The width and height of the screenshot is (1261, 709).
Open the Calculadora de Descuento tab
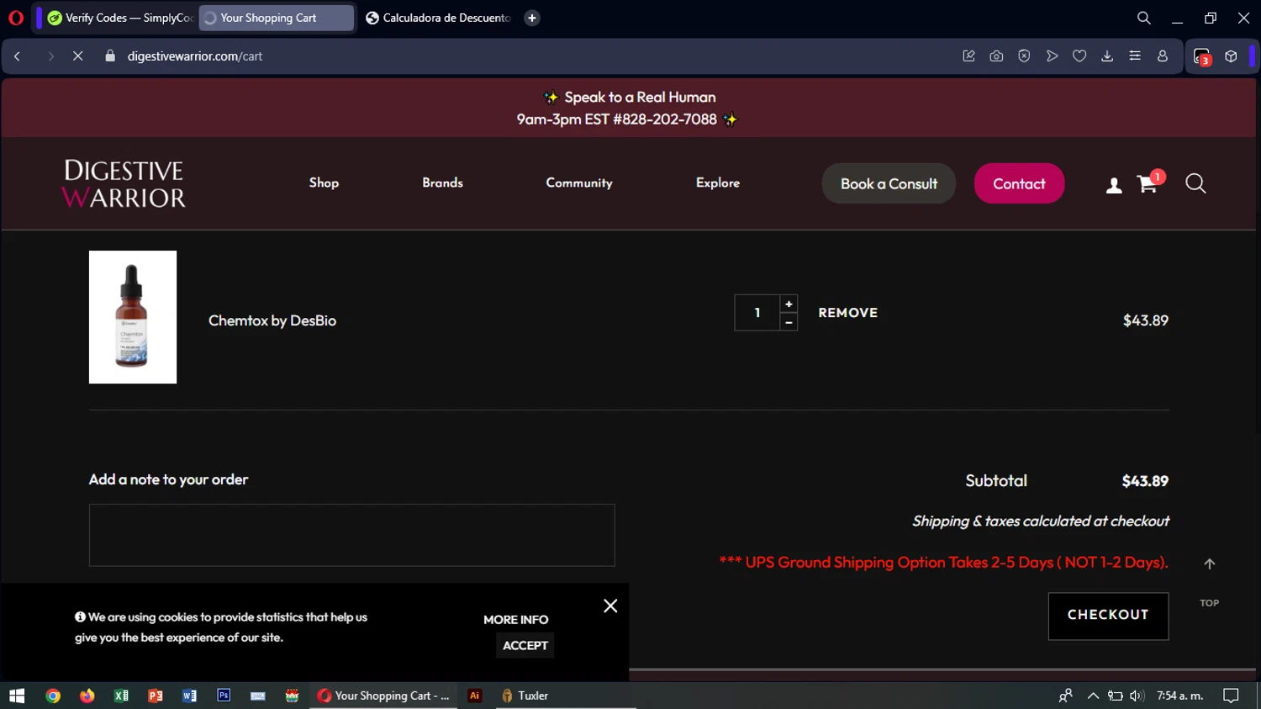point(438,18)
